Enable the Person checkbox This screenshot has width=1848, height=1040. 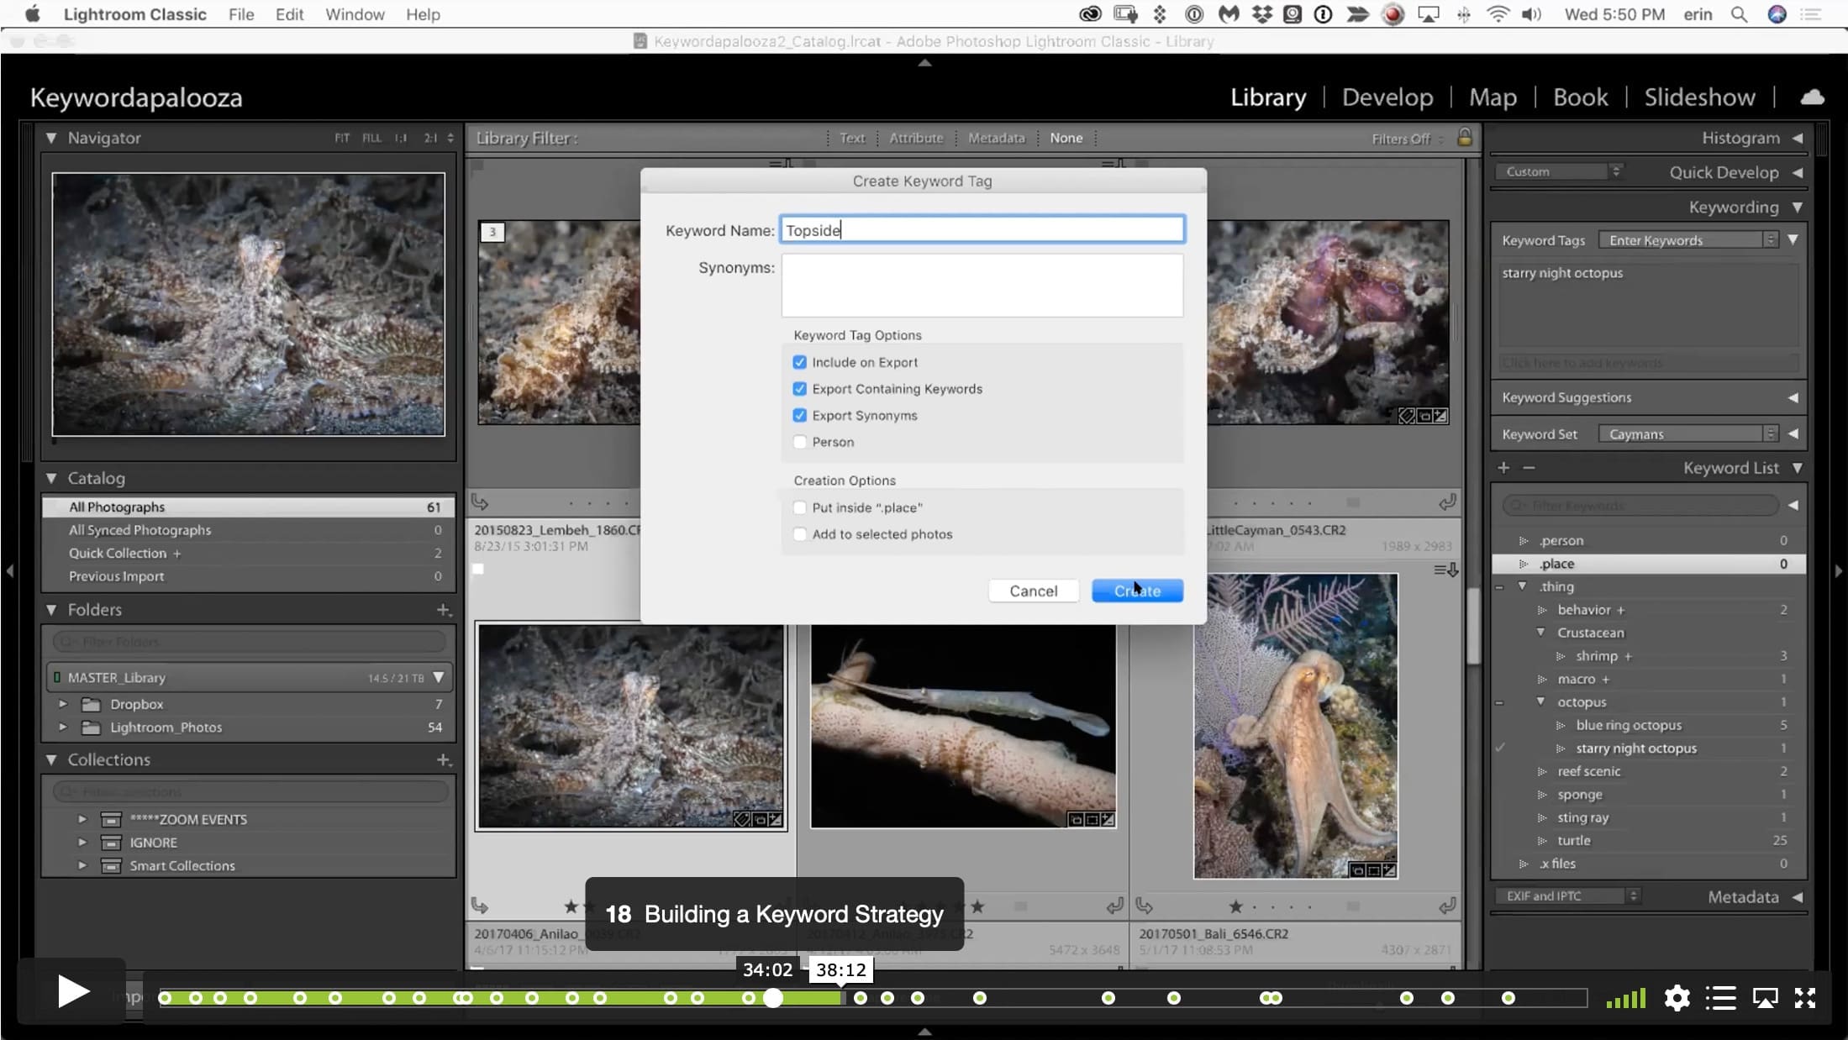pyautogui.click(x=799, y=442)
